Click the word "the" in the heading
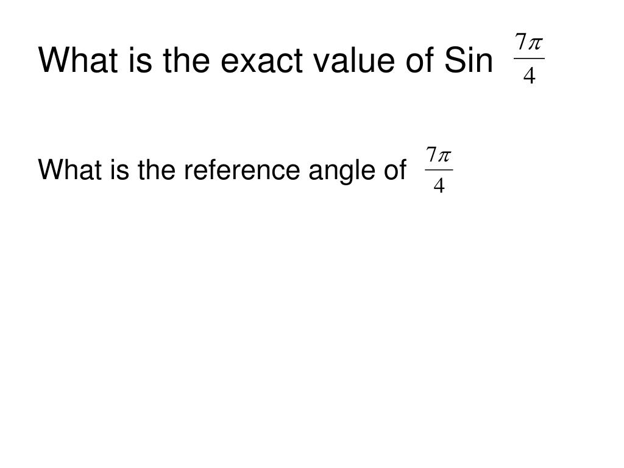This screenshot has width=624, height=468. [x=186, y=60]
